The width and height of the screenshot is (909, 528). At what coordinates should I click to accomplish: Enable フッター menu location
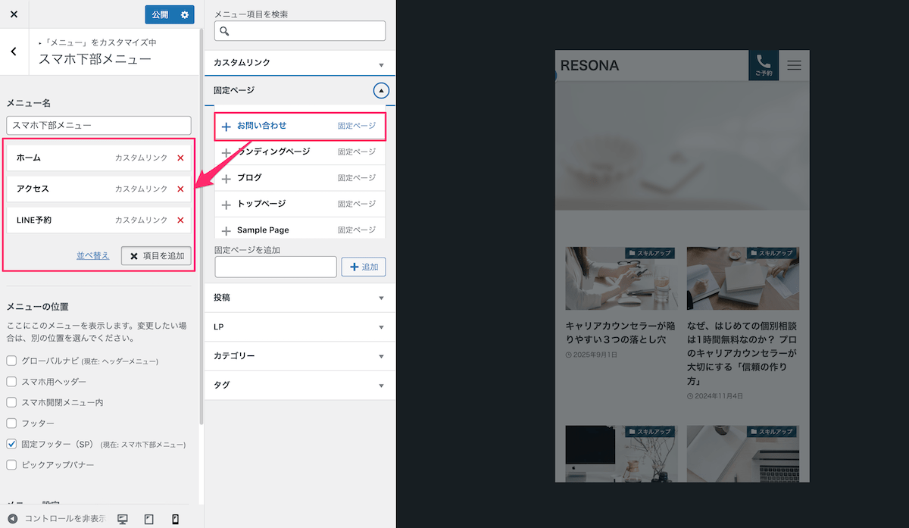[11, 423]
